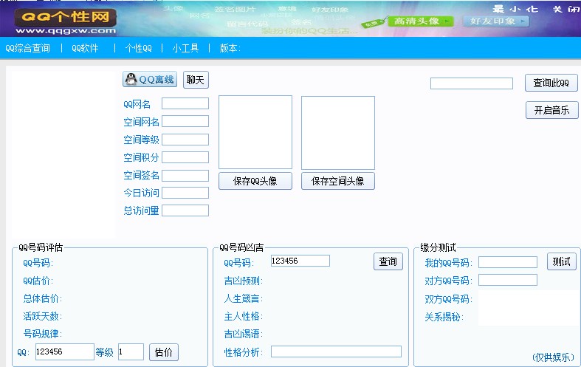This screenshot has height=367, width=581.
Task: Click the 今日访问 field
Action: coord(185,193)
